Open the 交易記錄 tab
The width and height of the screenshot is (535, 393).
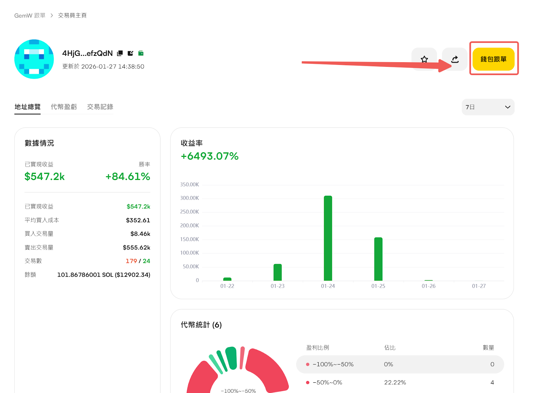[100, 107]
